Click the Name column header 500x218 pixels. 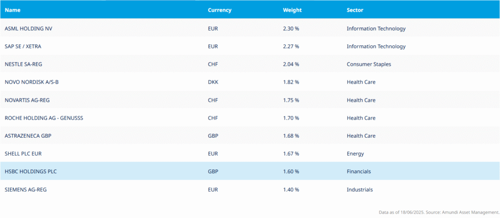coord(12,10)
